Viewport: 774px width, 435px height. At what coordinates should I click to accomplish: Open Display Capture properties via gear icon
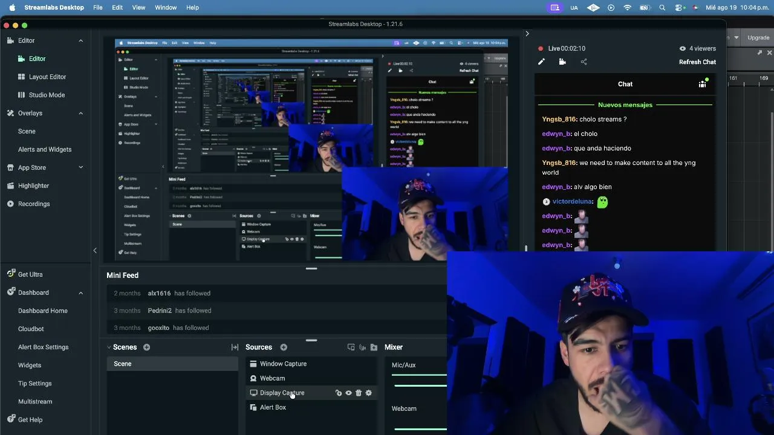coord(369,393)
